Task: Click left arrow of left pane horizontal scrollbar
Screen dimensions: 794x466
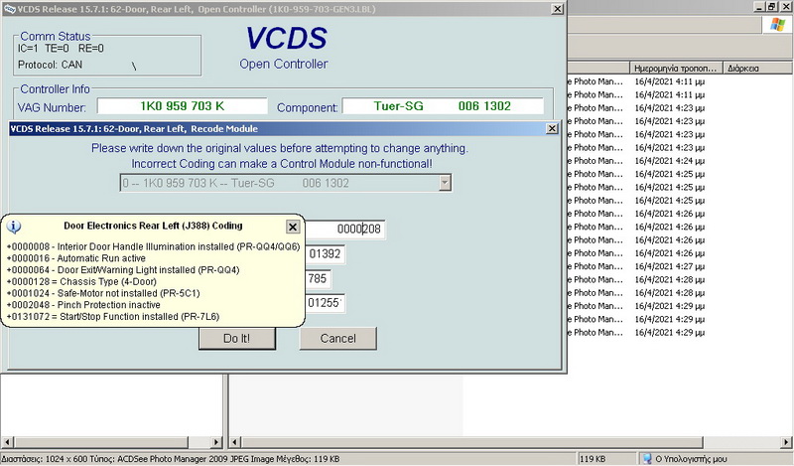Action: click(7, 442)
